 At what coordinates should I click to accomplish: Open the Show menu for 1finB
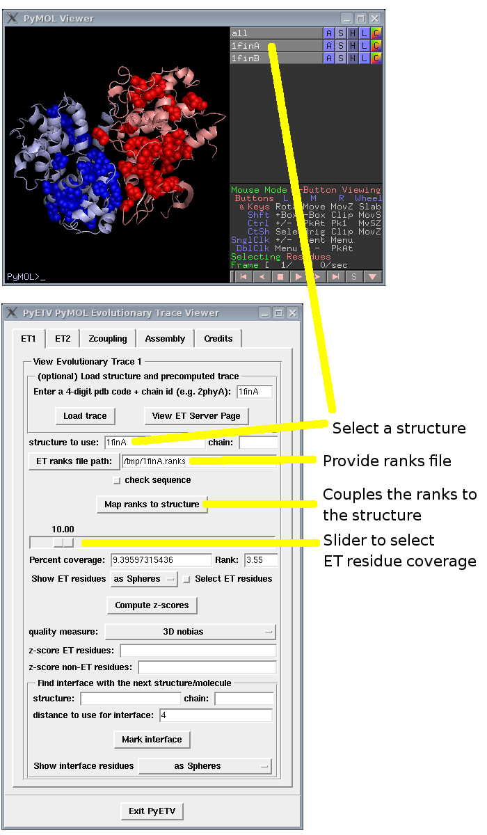pyautogui.click(x=341, y=58)
